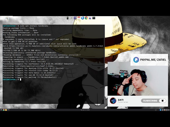The image size is (170, 127).
Task: Click the 'Need to get 1 530 kB' line
Action: pos(20,42)
